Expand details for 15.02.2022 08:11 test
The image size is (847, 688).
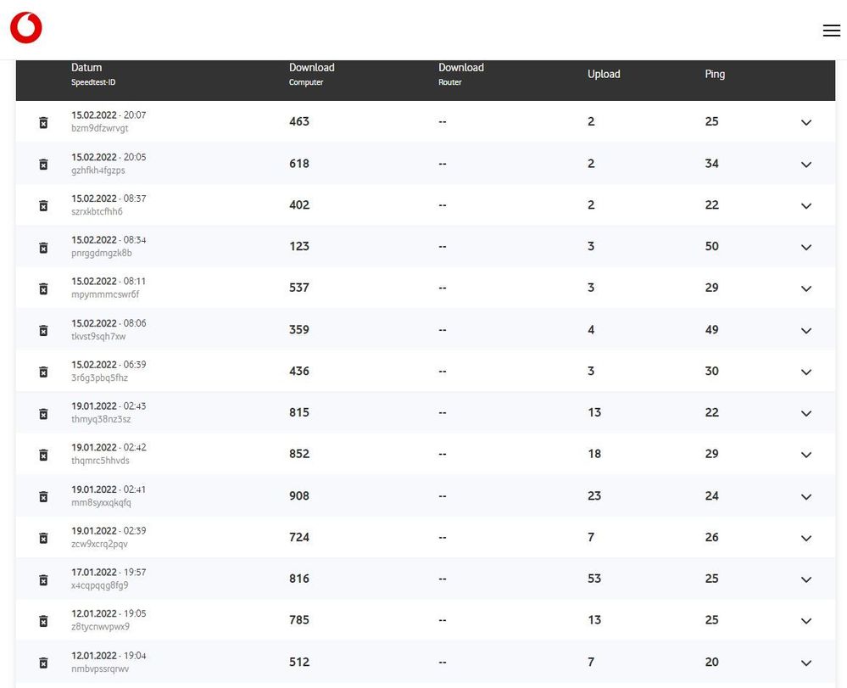[x=806, y=288]
